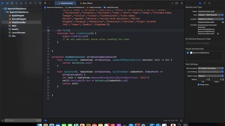Toggle source-controlled files filter icon
The image size is (225, 126).
coord(40,120)
